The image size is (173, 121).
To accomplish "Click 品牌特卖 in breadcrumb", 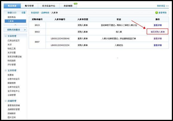I will [45, 13].
